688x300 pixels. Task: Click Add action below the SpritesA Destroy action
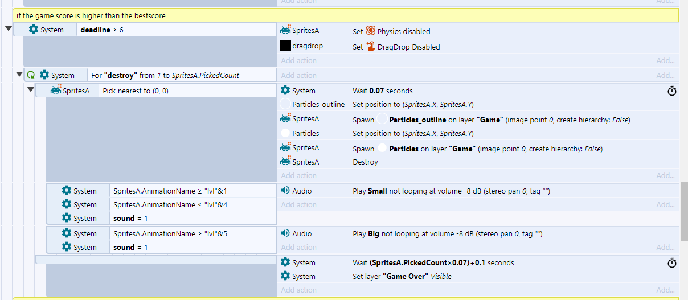pyautogui.click(x=298, y=176)
